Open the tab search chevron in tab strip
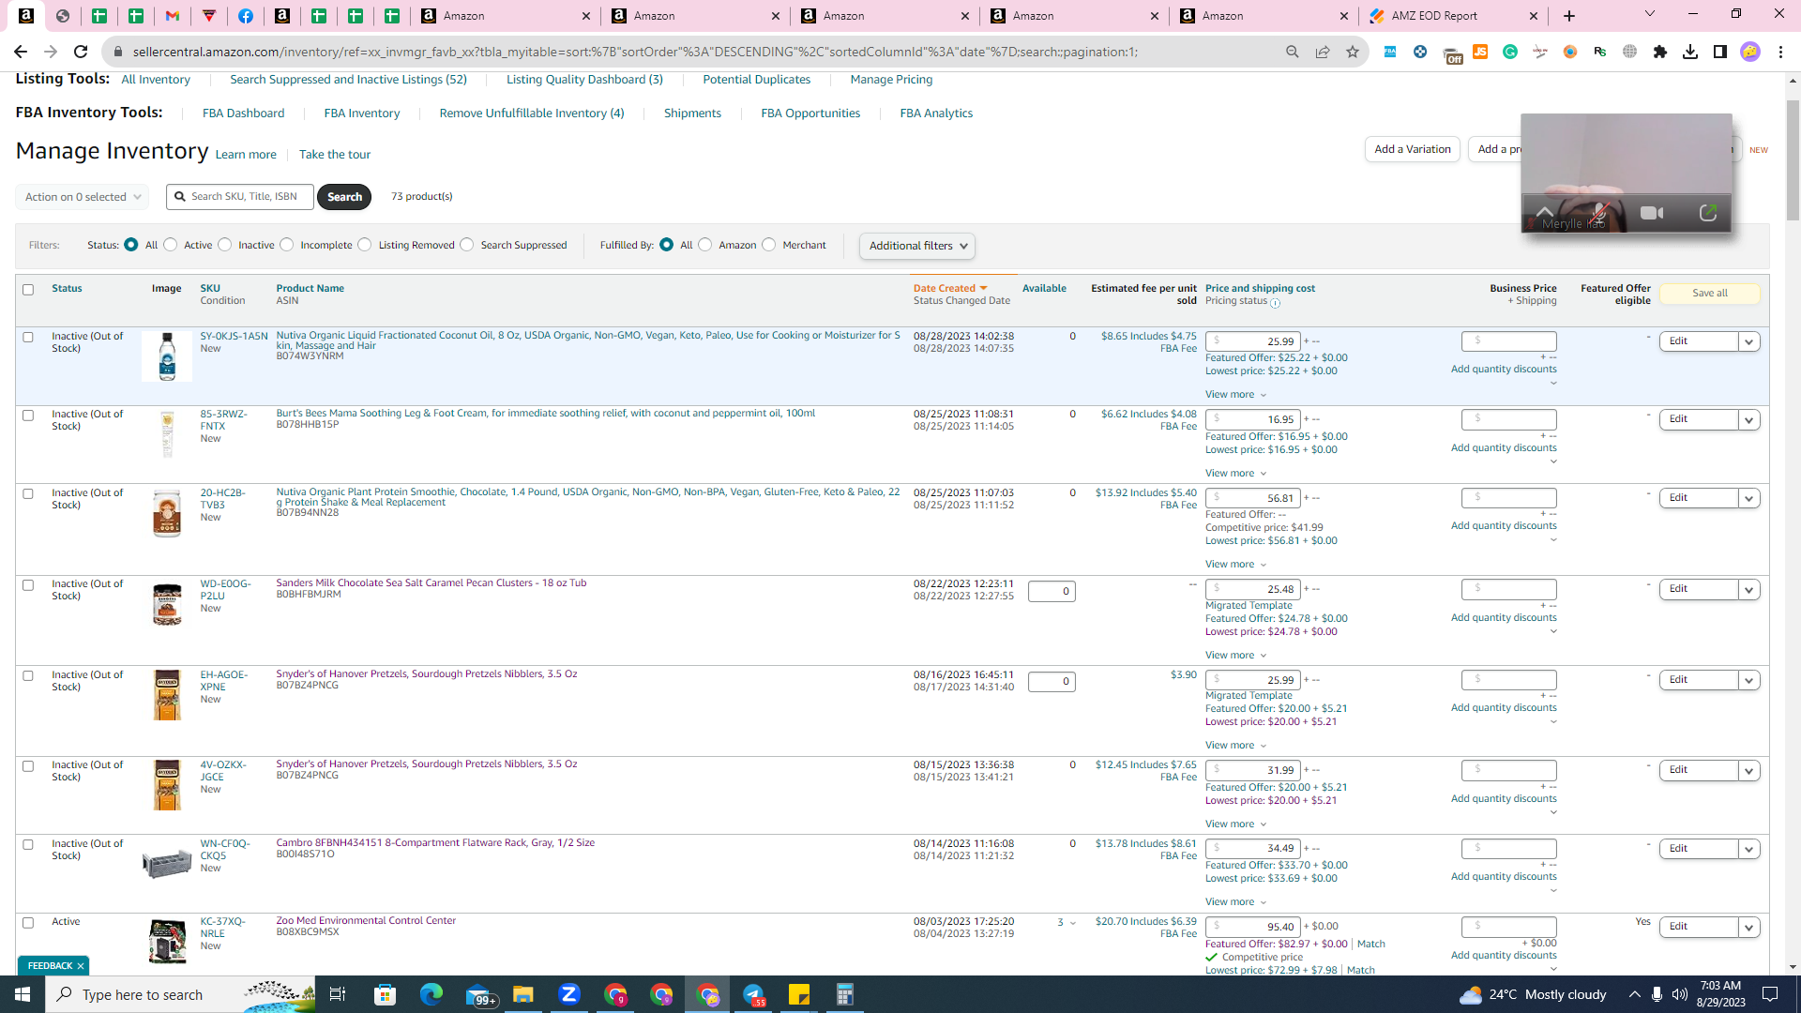This screenshot has height=1013, width=1801. pos(1650,14)
